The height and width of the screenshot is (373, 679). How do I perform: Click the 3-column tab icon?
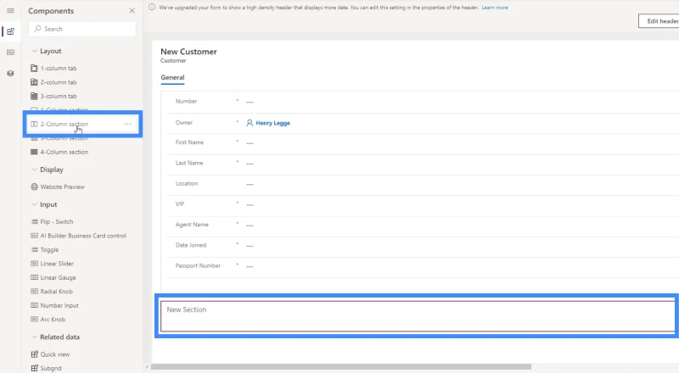point(34,96)
